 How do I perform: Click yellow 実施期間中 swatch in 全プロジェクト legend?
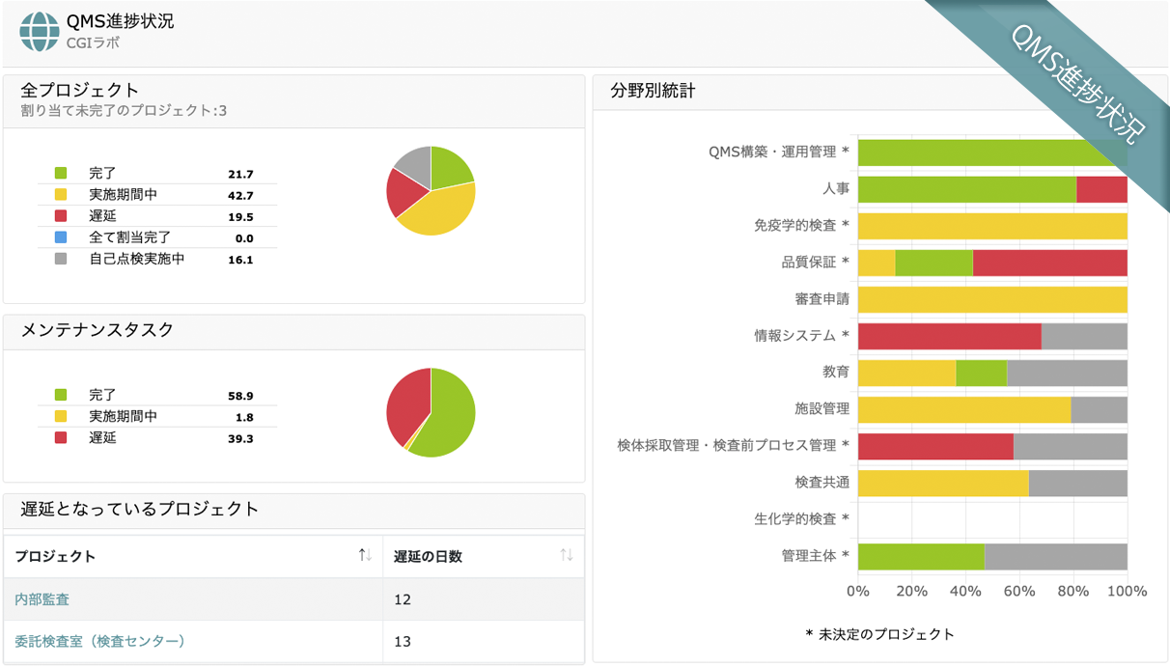[x=61, y=195]
